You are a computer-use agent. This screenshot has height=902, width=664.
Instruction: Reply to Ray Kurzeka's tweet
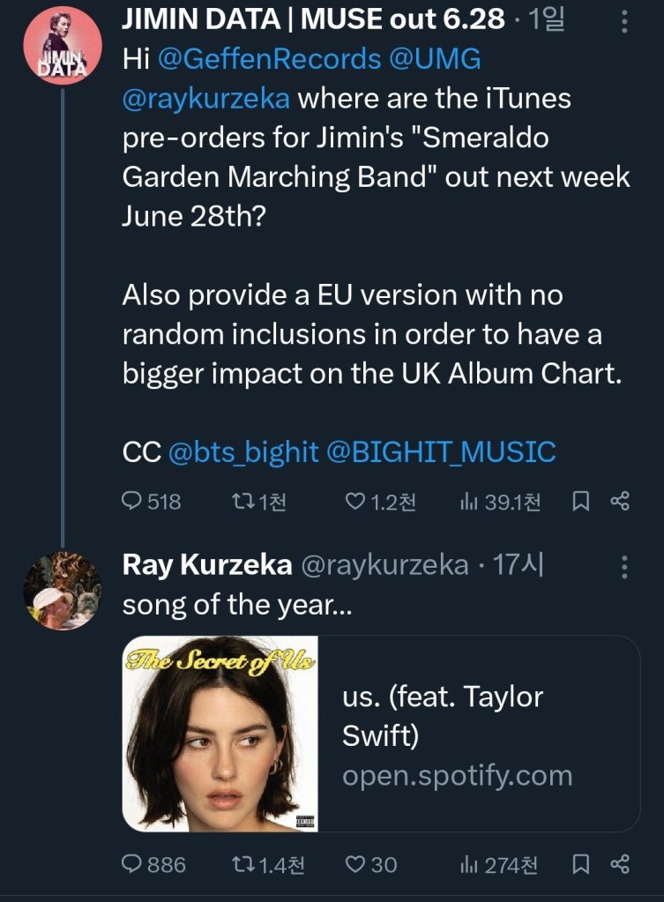132,864
